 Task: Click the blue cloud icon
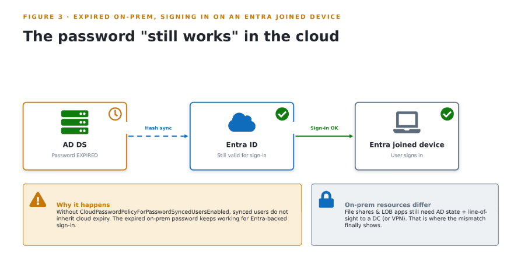[242, 122]
